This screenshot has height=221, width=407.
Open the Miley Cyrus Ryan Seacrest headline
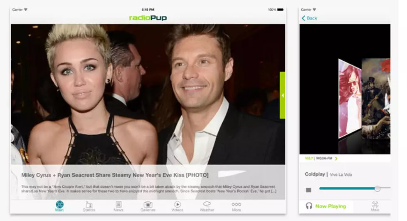[115, 175]
